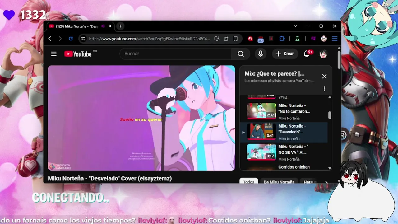The image size is (398, 224).
Task: Click the share icon in the address bar
Action: pyautogui.click(x=226, y=39)
